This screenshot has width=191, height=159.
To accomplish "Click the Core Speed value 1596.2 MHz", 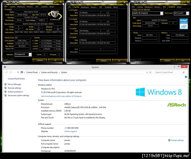I will (x=22, y=41).
